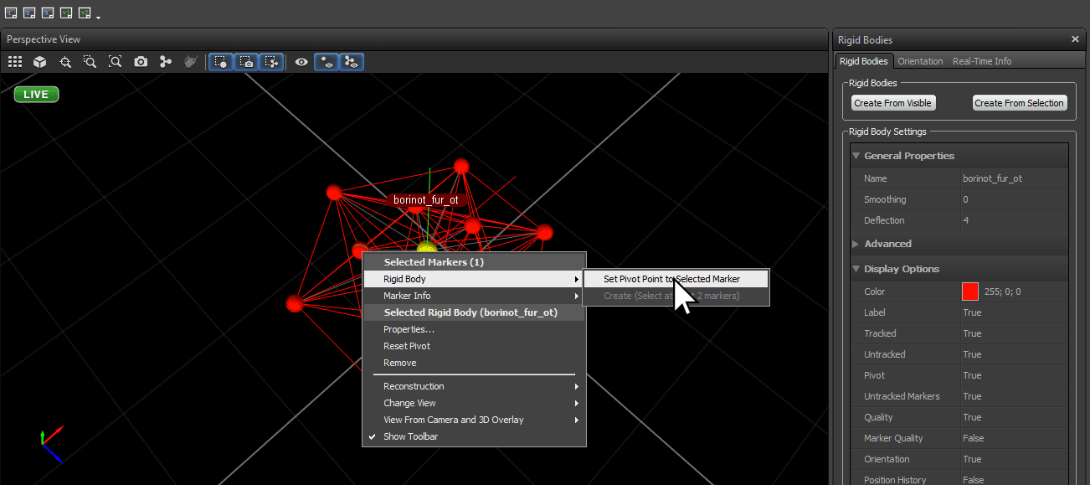The height and width of the screenshot is (485, 1090).
Task: Toggle the camera selection mode icon
Action: (246, 62)
